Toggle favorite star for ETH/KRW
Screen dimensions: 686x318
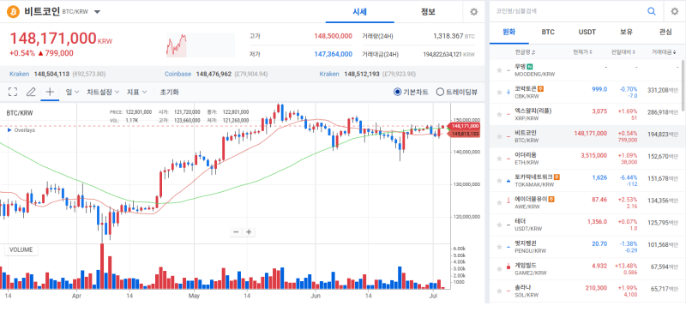coord(499,159)
